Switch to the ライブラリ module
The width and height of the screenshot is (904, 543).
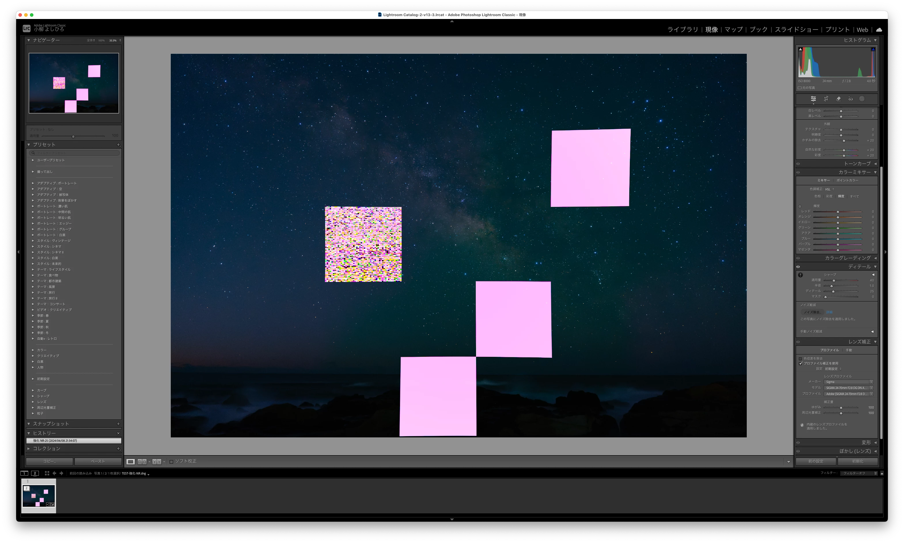click(683, 30)
